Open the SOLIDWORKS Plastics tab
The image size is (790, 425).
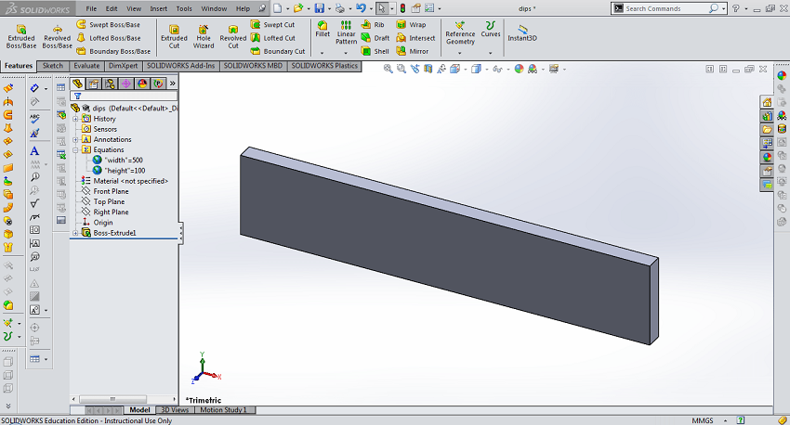(324, 66)
